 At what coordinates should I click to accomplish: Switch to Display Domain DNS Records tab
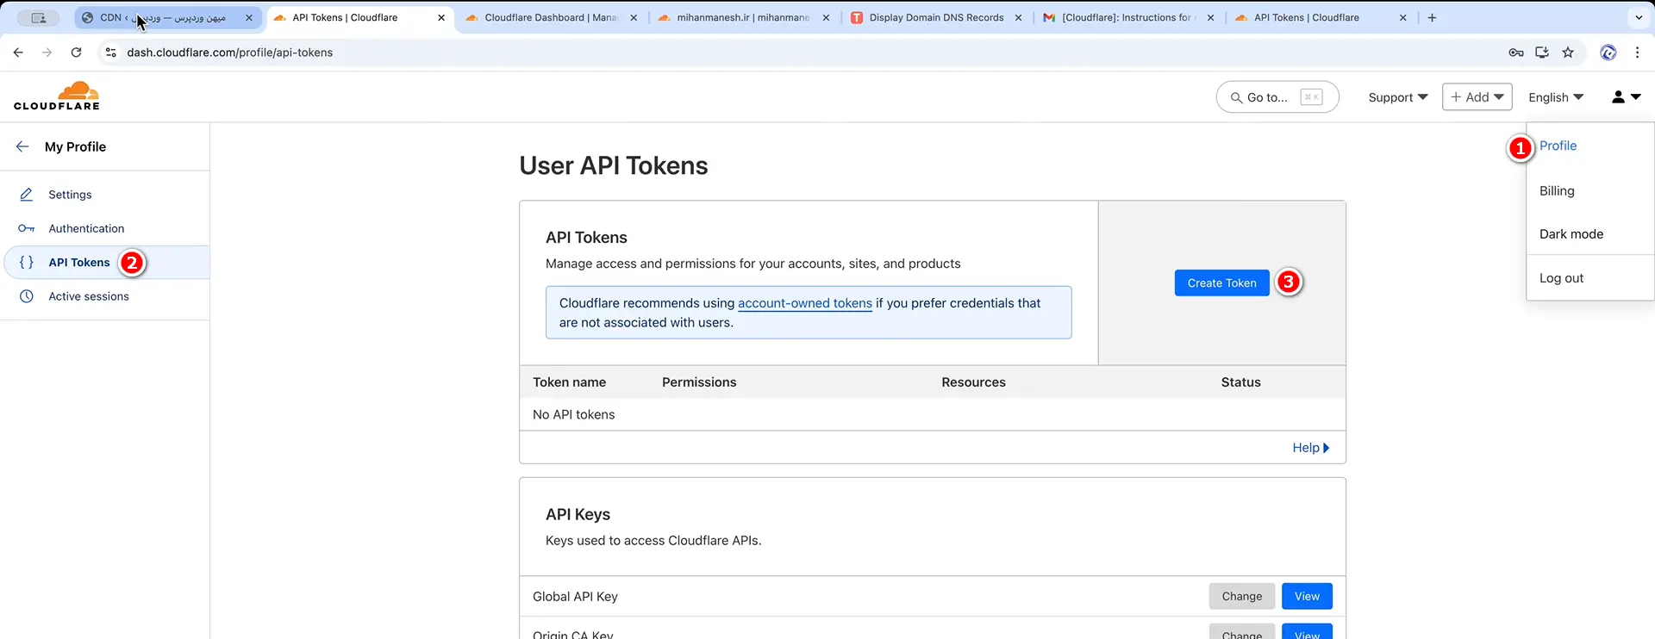point(936,17)
